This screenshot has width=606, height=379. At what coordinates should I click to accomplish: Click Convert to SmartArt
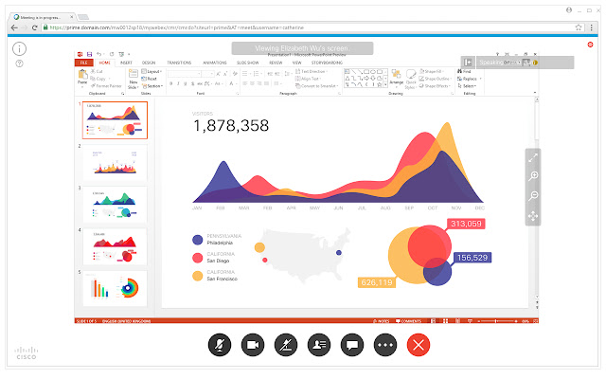[x=317, y=86]
